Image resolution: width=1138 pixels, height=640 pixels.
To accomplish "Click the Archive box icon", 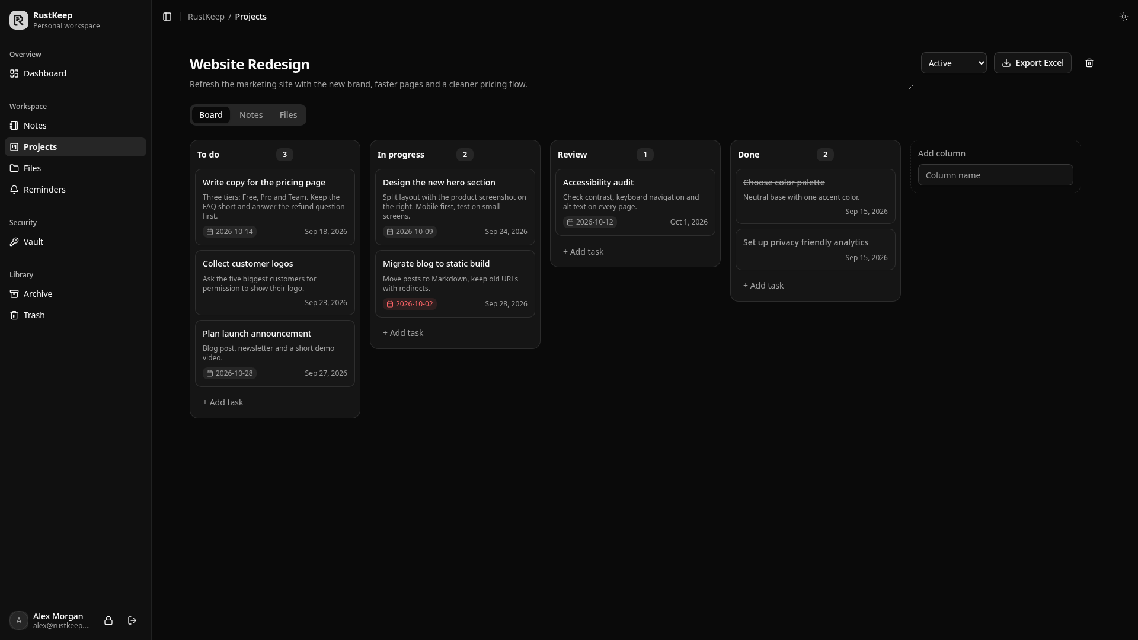I will point(14,294).
